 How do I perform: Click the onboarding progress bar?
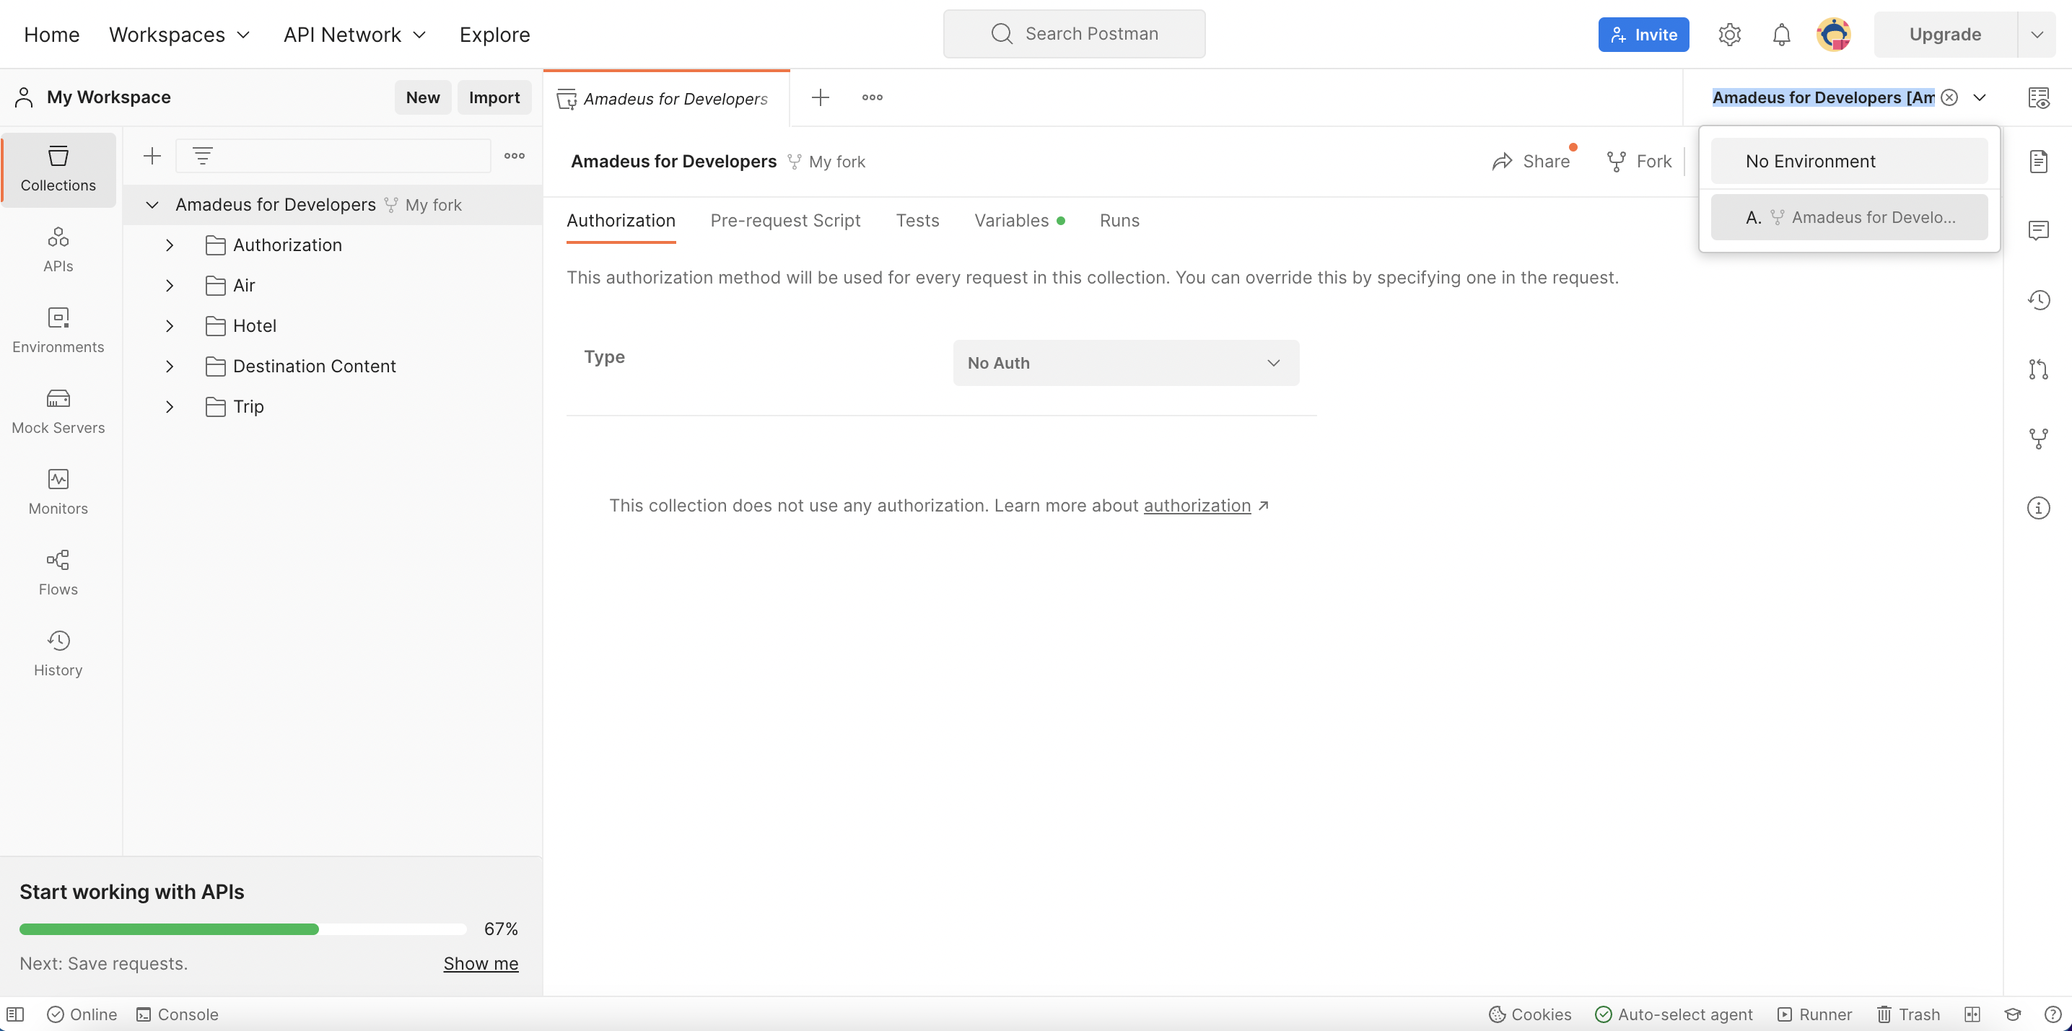[x=243, y=930]
